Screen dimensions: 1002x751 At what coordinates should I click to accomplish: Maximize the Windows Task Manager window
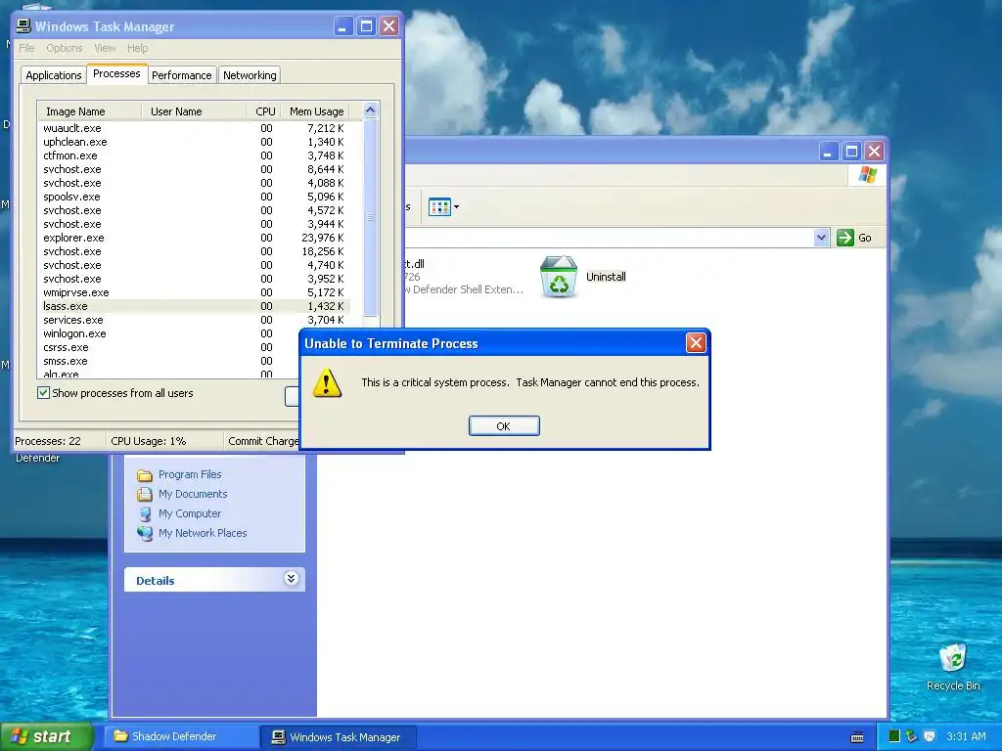click(366, 26)
